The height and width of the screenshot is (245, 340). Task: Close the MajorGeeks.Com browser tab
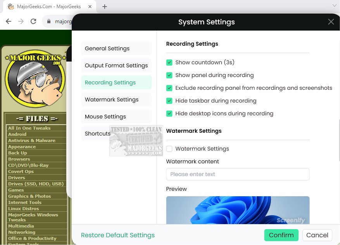click(x=90, y=7)
